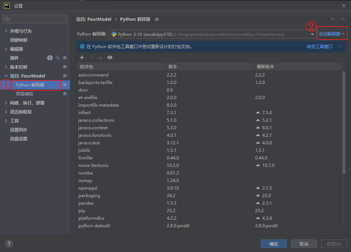Click upgrade arrow for jaraco.context 6.0.1
This screenshot has width=351, height=252.
[258, 127]
